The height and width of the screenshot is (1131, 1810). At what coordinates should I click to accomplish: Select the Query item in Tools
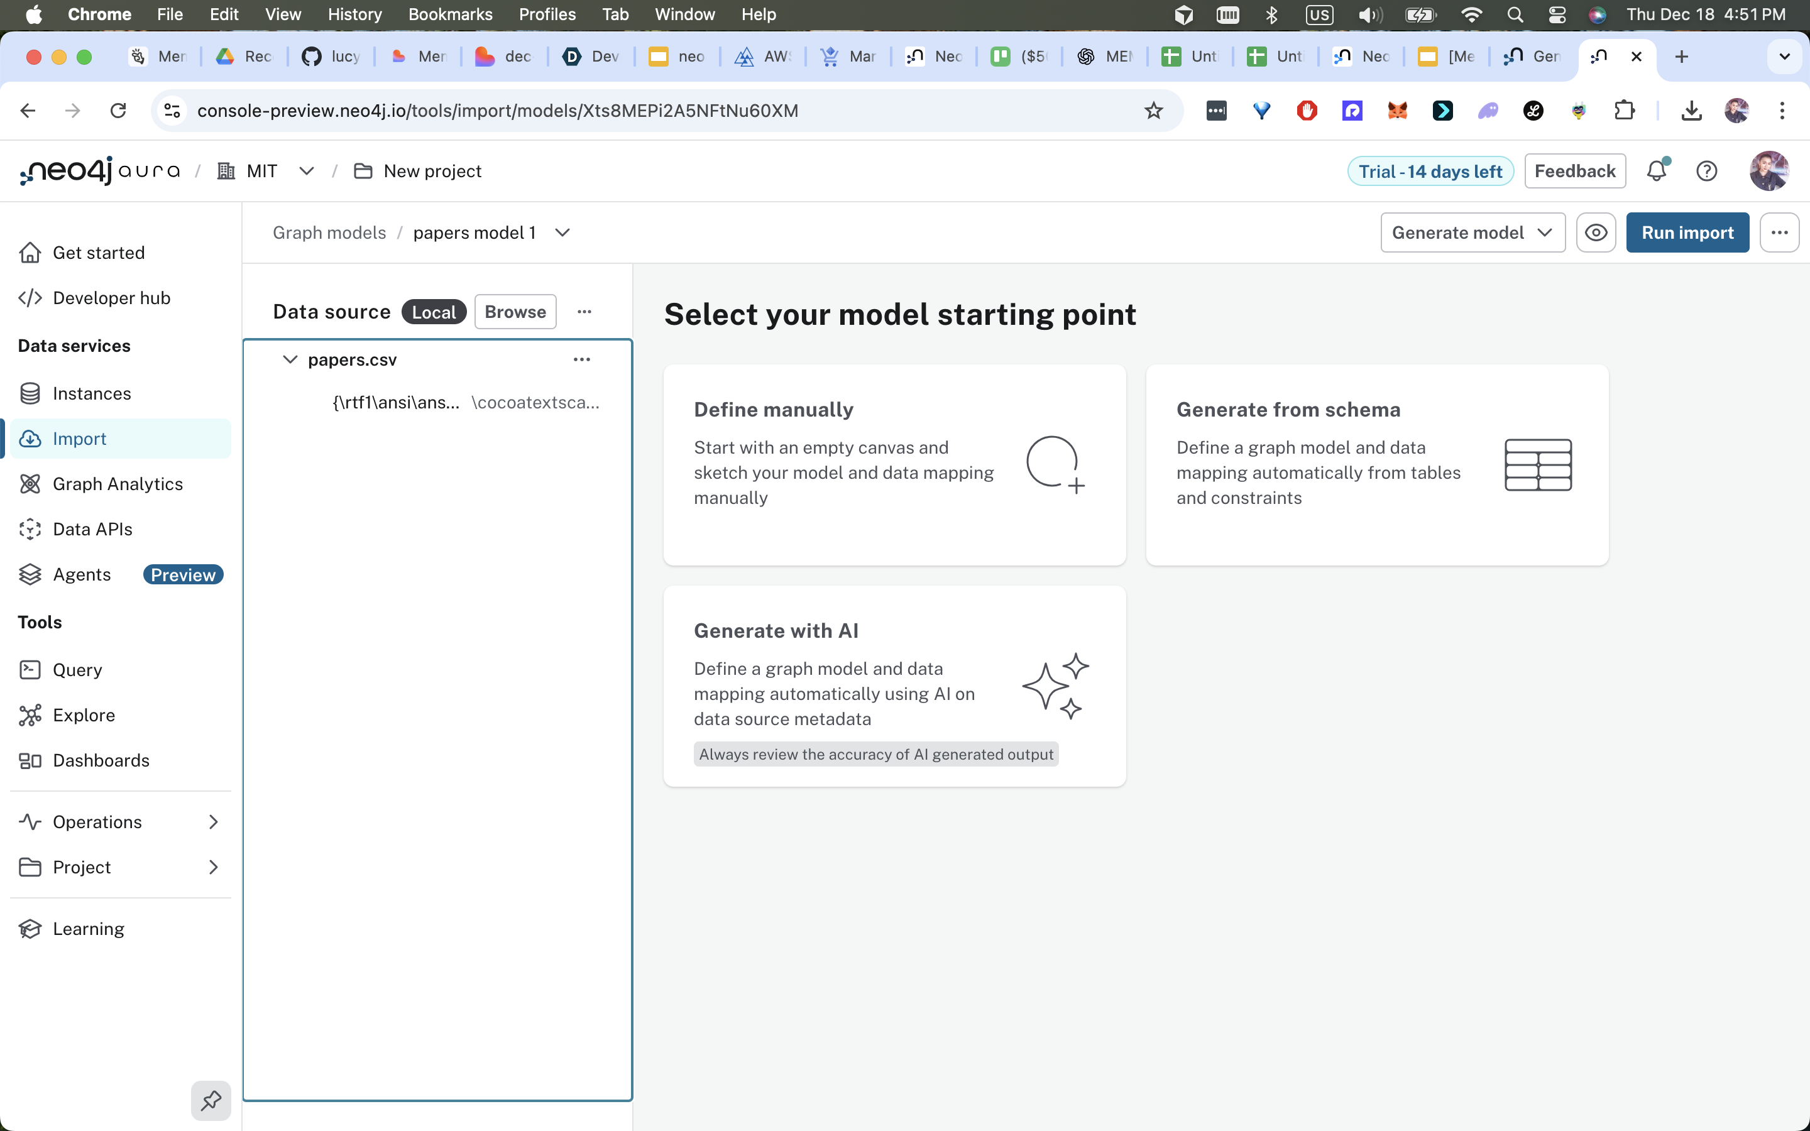tap(77, 669)
